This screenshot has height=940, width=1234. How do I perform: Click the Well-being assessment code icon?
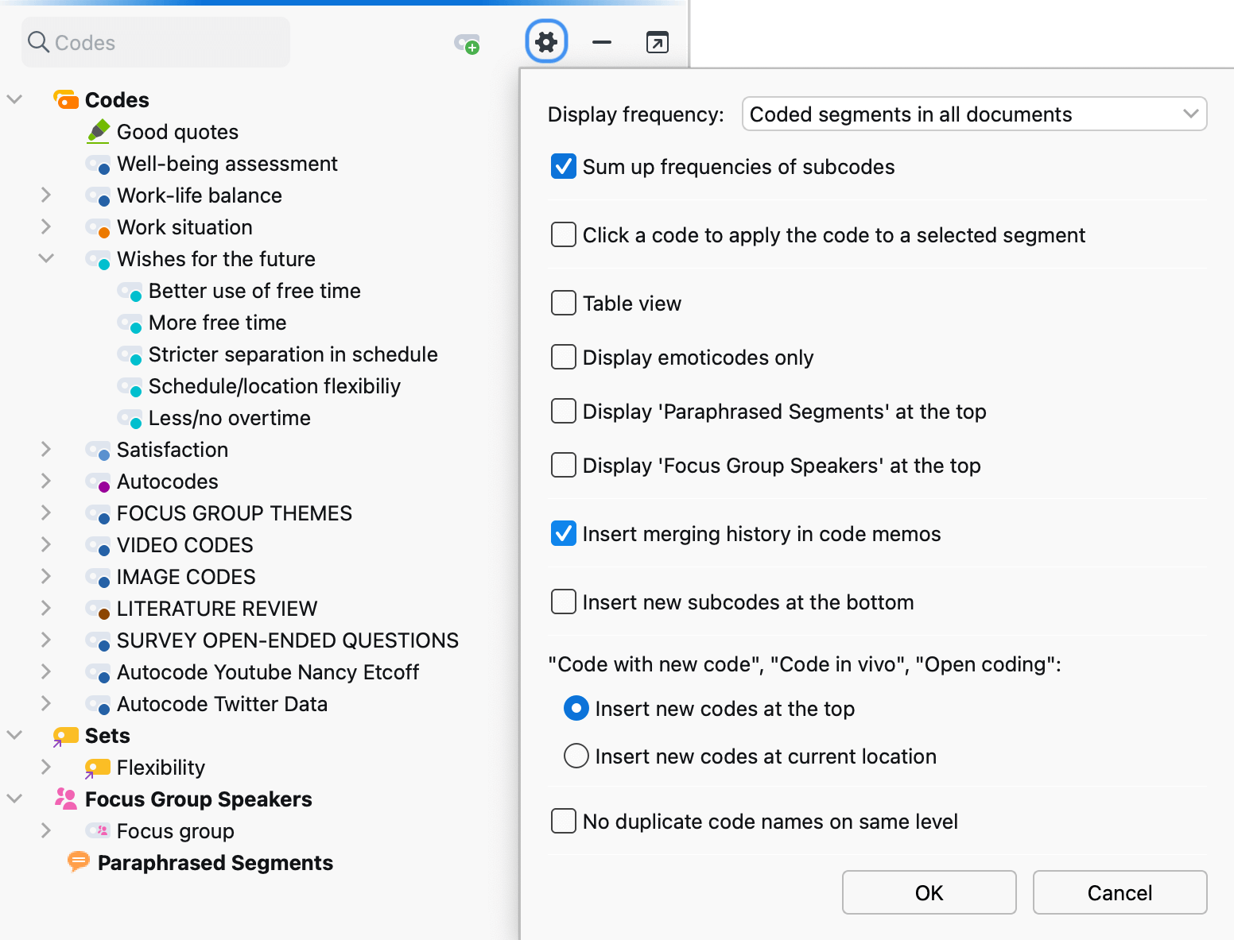(99, 164)
